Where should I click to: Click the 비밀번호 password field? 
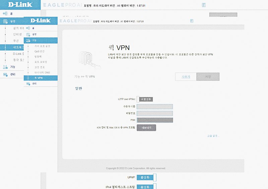(155, 114)
